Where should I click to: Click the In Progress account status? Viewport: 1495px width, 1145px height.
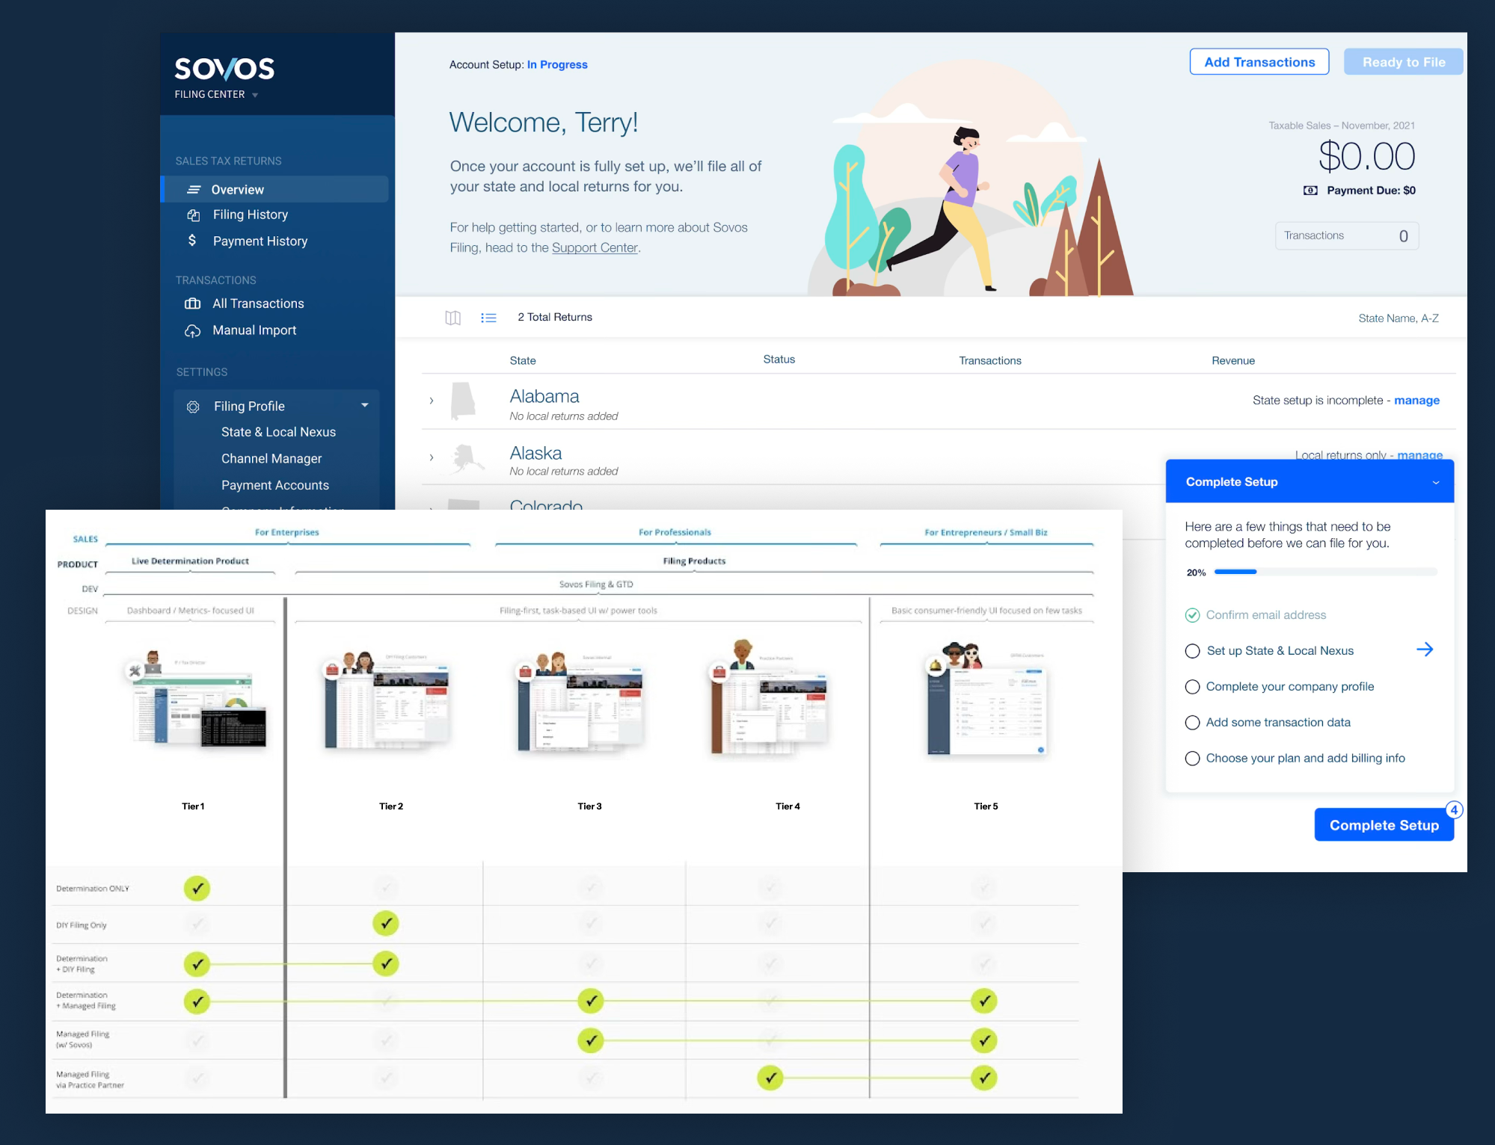[557, 65]
